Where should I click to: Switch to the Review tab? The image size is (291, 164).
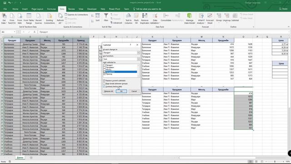[x=71, y=9]
